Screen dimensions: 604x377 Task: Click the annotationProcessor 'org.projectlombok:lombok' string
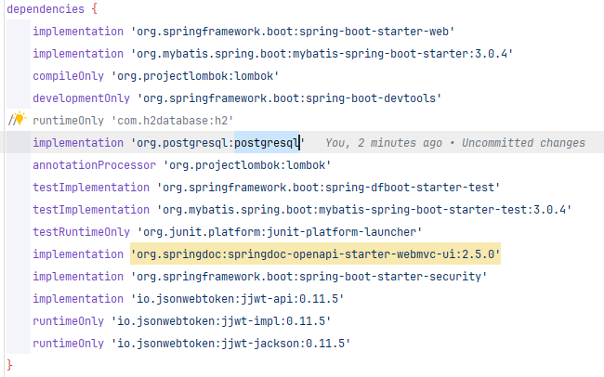click(247, 165)
